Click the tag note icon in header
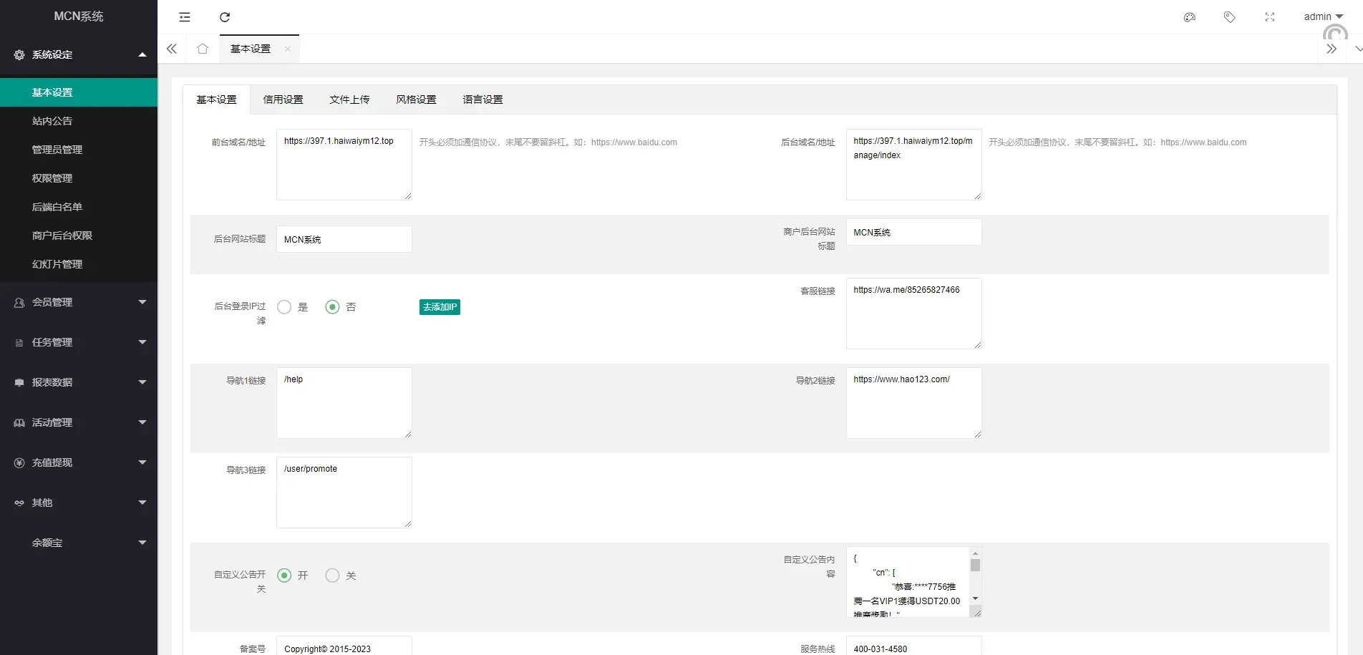This screenshot has height=655, width=1363. pos(1229,17)
